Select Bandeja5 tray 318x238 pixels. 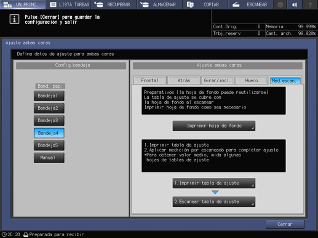(49, 145)
